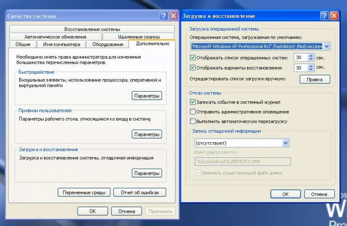
Task: Expand the default operating system dropdown
Action: pyautogui.click(x=326, y=46)
